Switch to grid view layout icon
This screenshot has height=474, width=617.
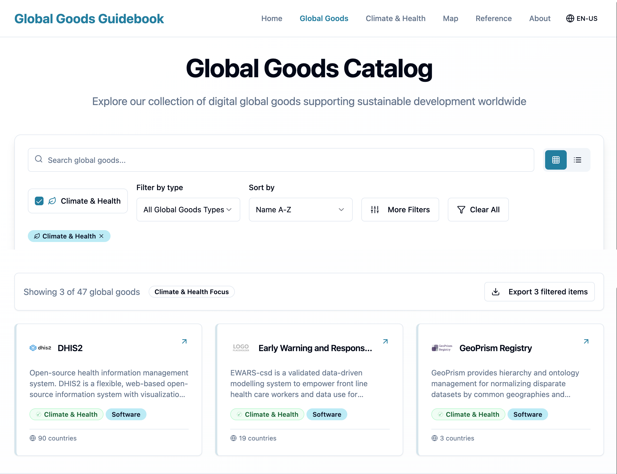click(555, 160)
